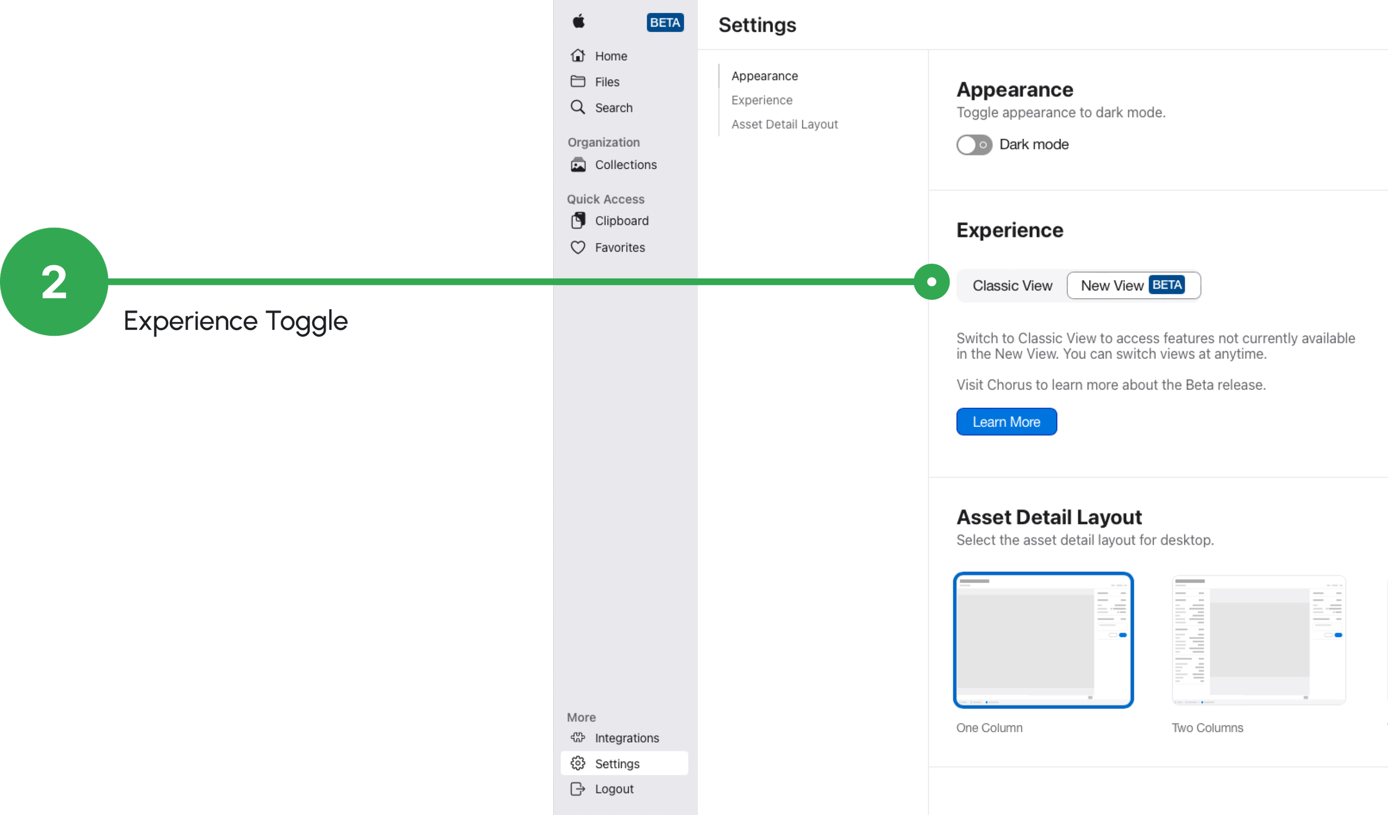Click the Apple logo icon

579,22
